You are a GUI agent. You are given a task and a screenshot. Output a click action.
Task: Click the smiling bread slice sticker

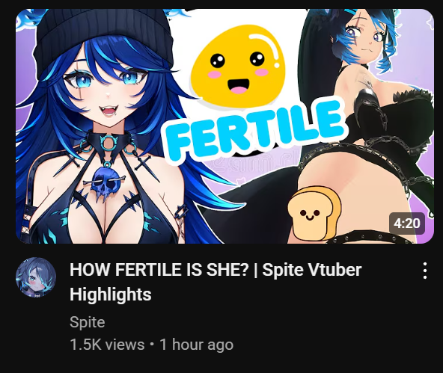point(314,215)
